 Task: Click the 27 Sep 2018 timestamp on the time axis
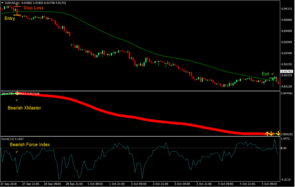(x=8, y=183)
